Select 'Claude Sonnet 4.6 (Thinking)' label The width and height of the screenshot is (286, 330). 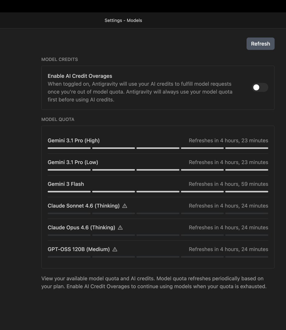(84, 206)
